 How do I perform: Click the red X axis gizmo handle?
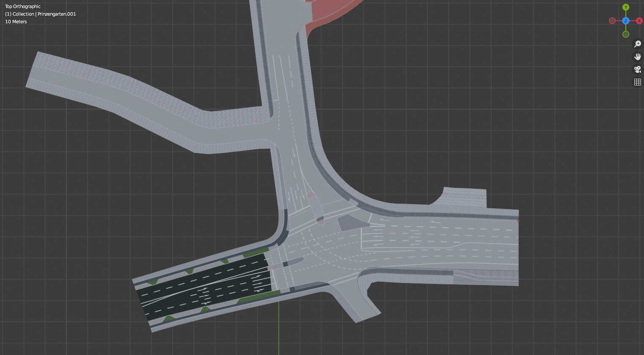[639, 21]
